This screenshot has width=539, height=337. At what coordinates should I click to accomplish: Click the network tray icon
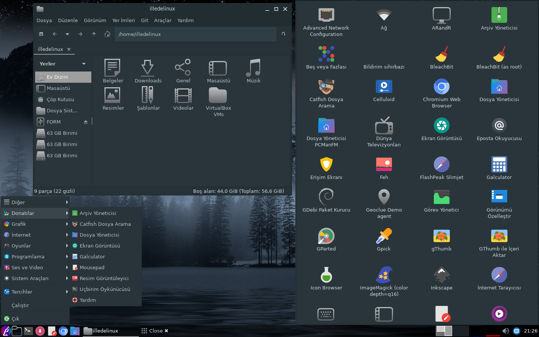point(517,331)
